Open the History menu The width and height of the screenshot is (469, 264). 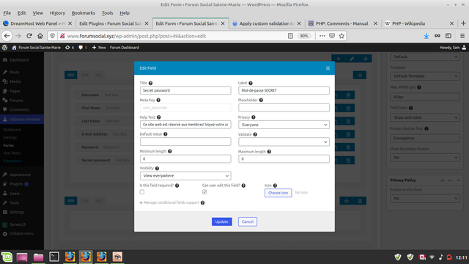coord(57,13)
